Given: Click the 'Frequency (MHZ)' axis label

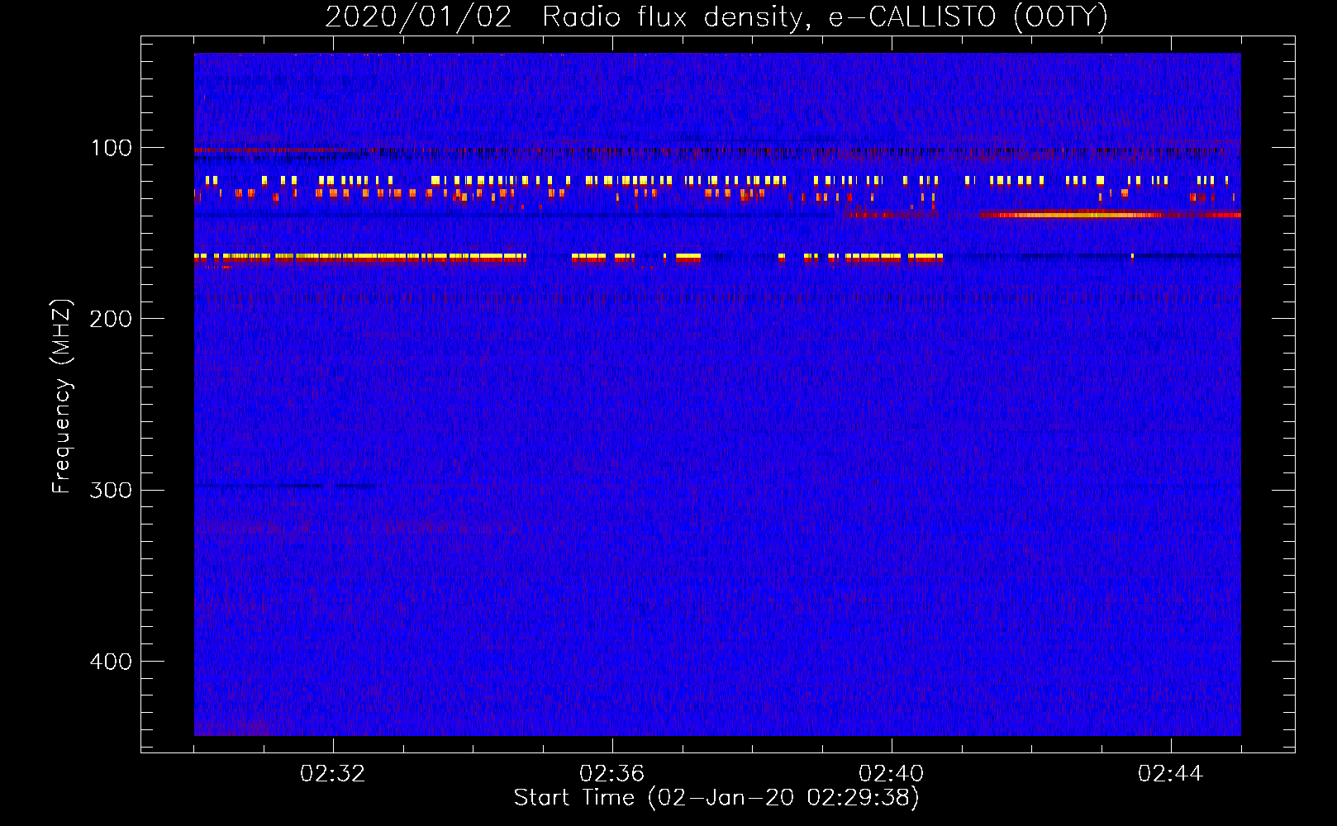Looking at the screenshot, I should click(x=62, y=396).
